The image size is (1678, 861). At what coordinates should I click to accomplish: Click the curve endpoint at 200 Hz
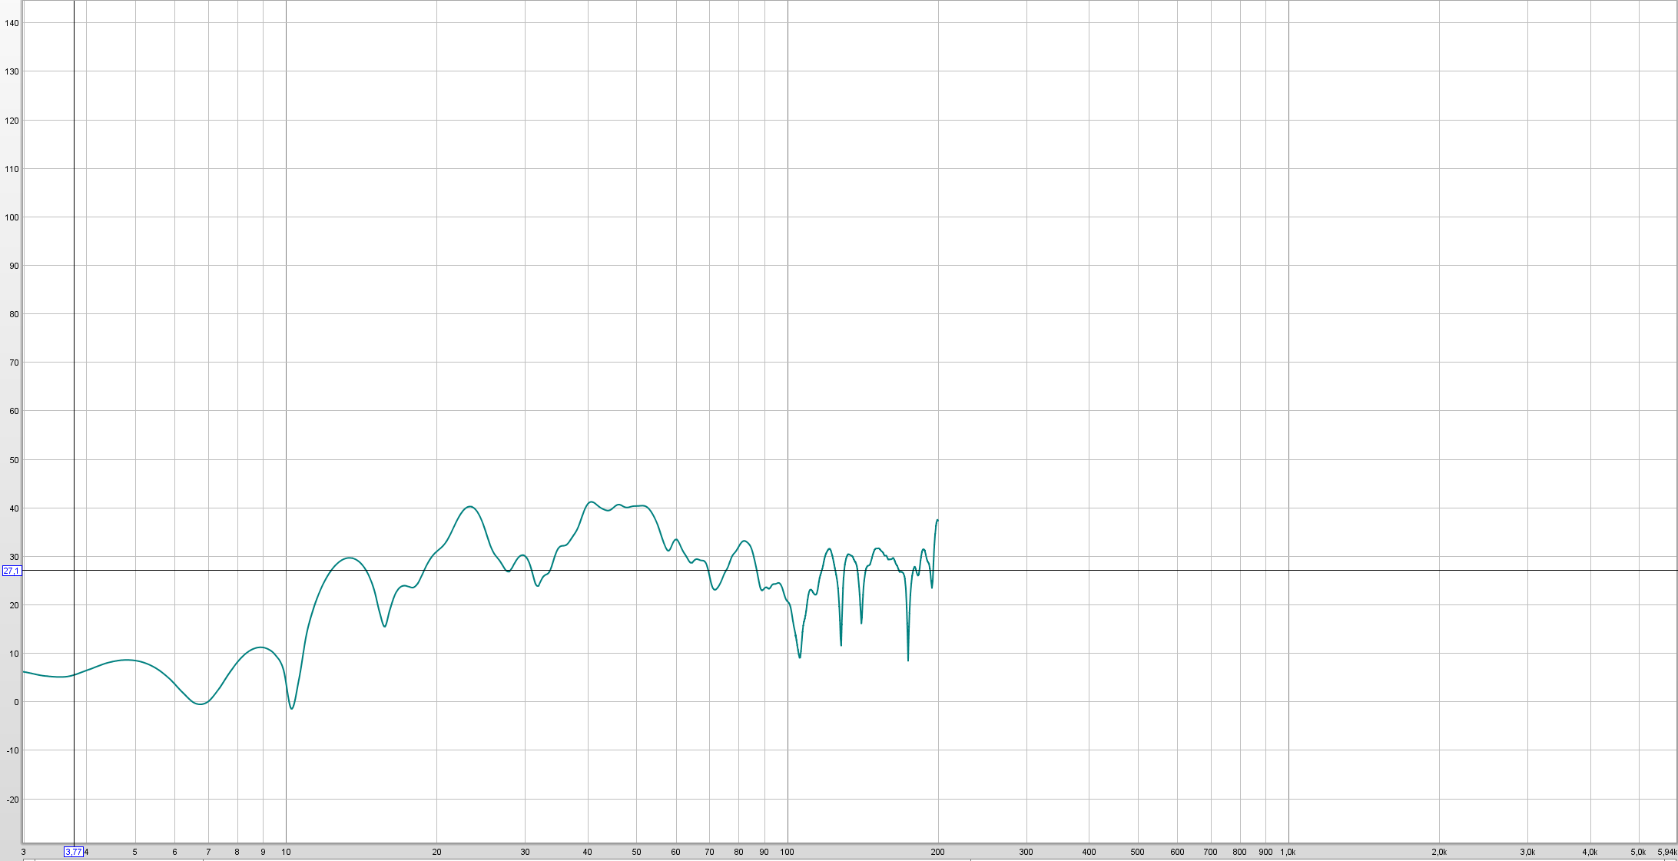coord(937,521)
